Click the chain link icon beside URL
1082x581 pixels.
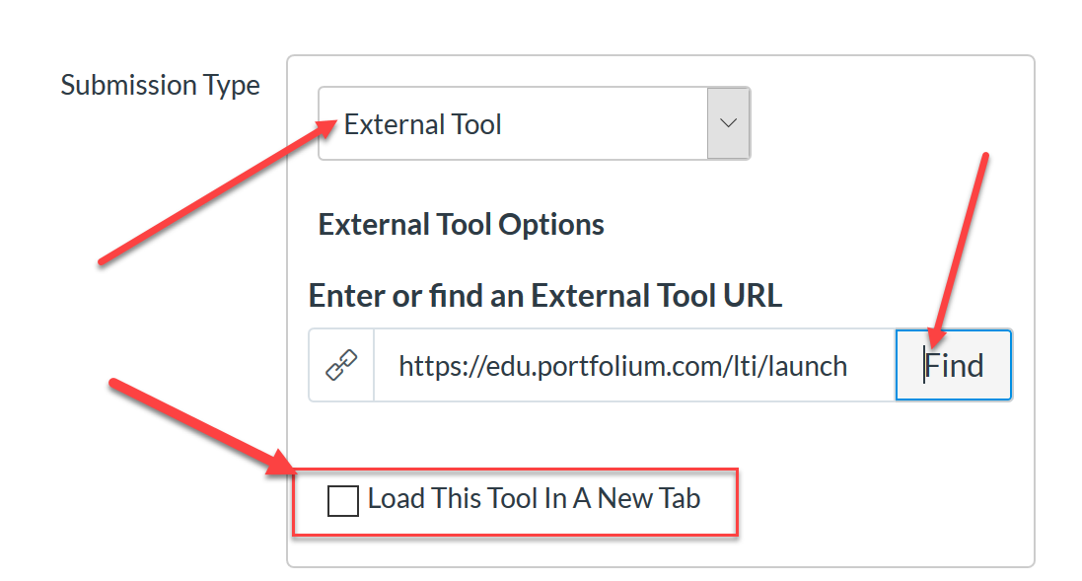tap(341, 365)
